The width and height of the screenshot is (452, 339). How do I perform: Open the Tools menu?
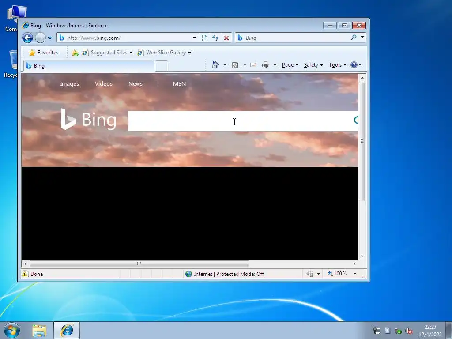338,65
